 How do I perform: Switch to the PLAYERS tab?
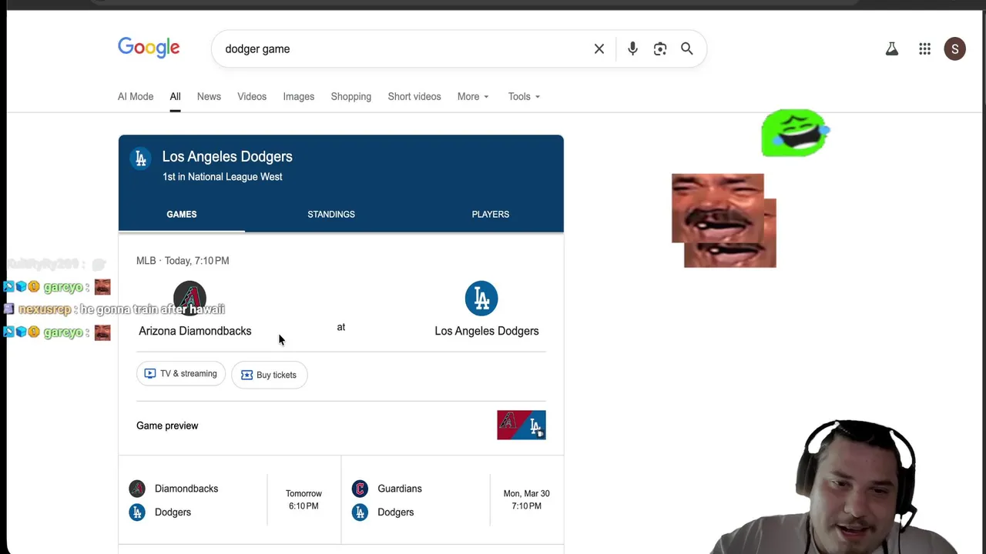(x=491, y=214)
